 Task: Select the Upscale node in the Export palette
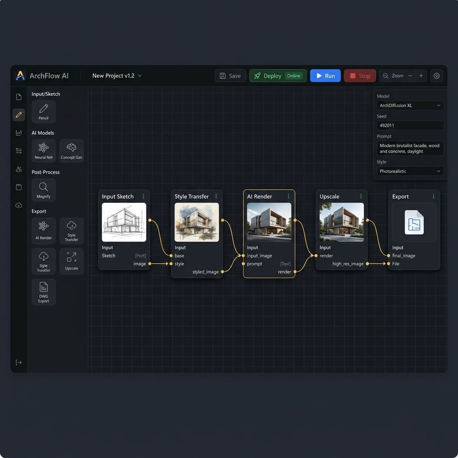click(x=72, y=261)
